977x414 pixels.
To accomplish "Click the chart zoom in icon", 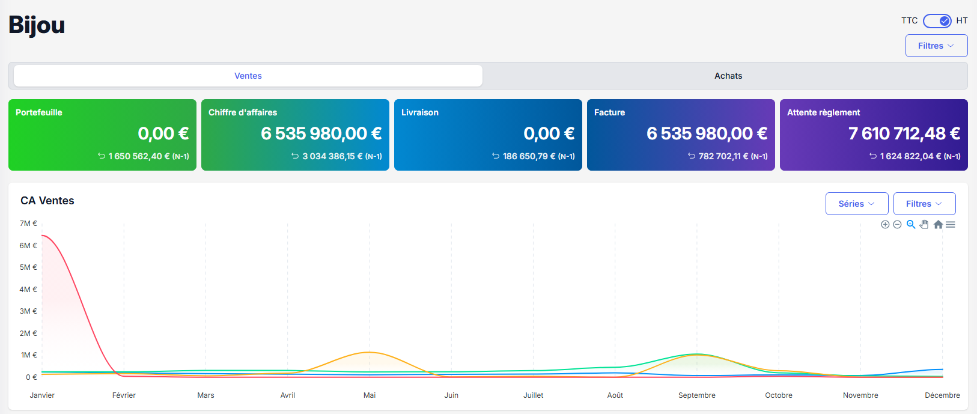I will click(x=885, y=225).
